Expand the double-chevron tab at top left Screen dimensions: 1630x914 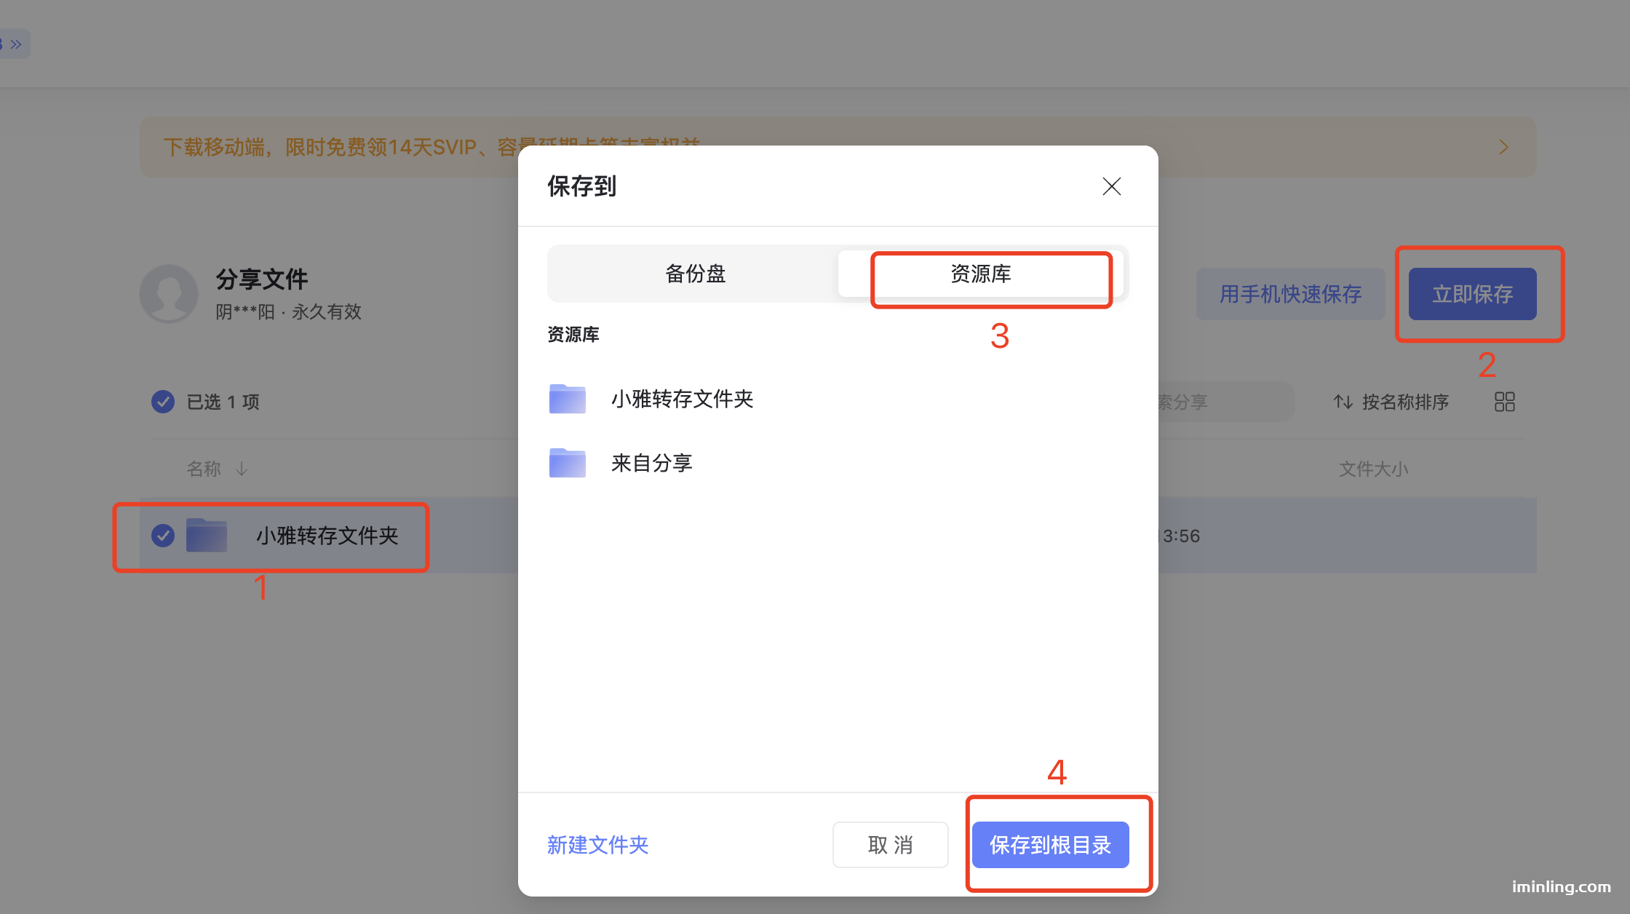(x=15, y=44)
